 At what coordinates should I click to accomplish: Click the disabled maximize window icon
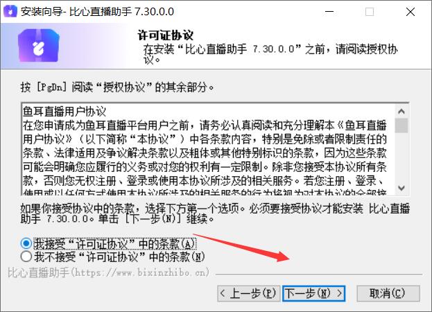pos(370,12)
